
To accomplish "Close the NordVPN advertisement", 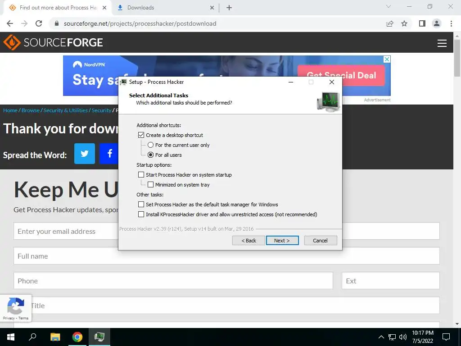I will click(x=387, y=59).
